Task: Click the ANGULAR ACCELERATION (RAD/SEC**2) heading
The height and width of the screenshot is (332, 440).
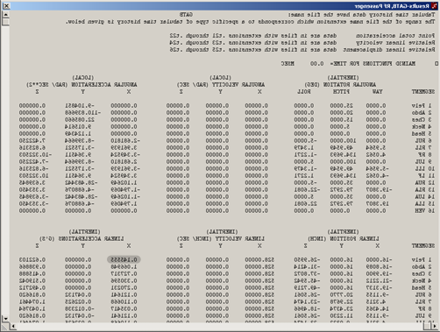Action: pyautogui.click(x=82, y=85)
